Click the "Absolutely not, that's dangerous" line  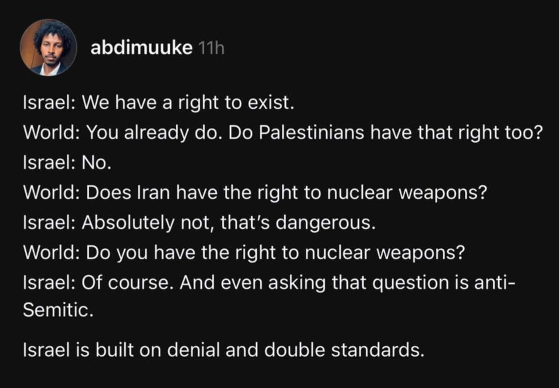[199, 223]
